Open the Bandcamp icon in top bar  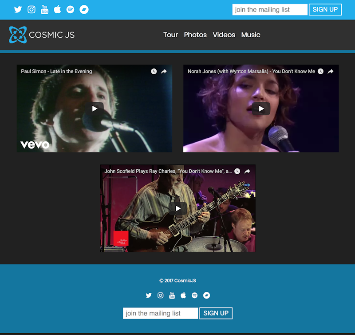84,9
